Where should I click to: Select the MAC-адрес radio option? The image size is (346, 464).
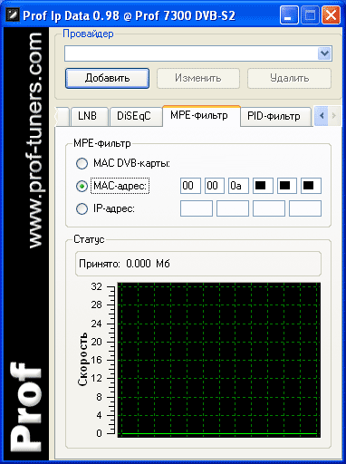tap(82, 186)
